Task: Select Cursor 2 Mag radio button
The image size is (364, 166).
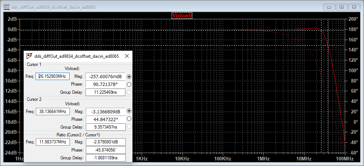Action: pos(129,111)
